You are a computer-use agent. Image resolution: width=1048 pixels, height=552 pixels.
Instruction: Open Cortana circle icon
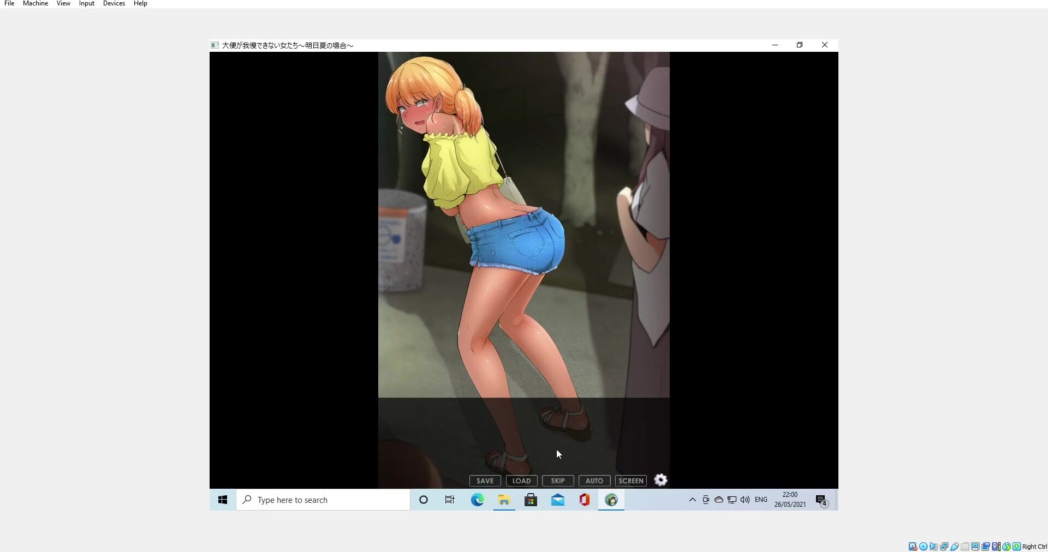(x=423, y=500)
